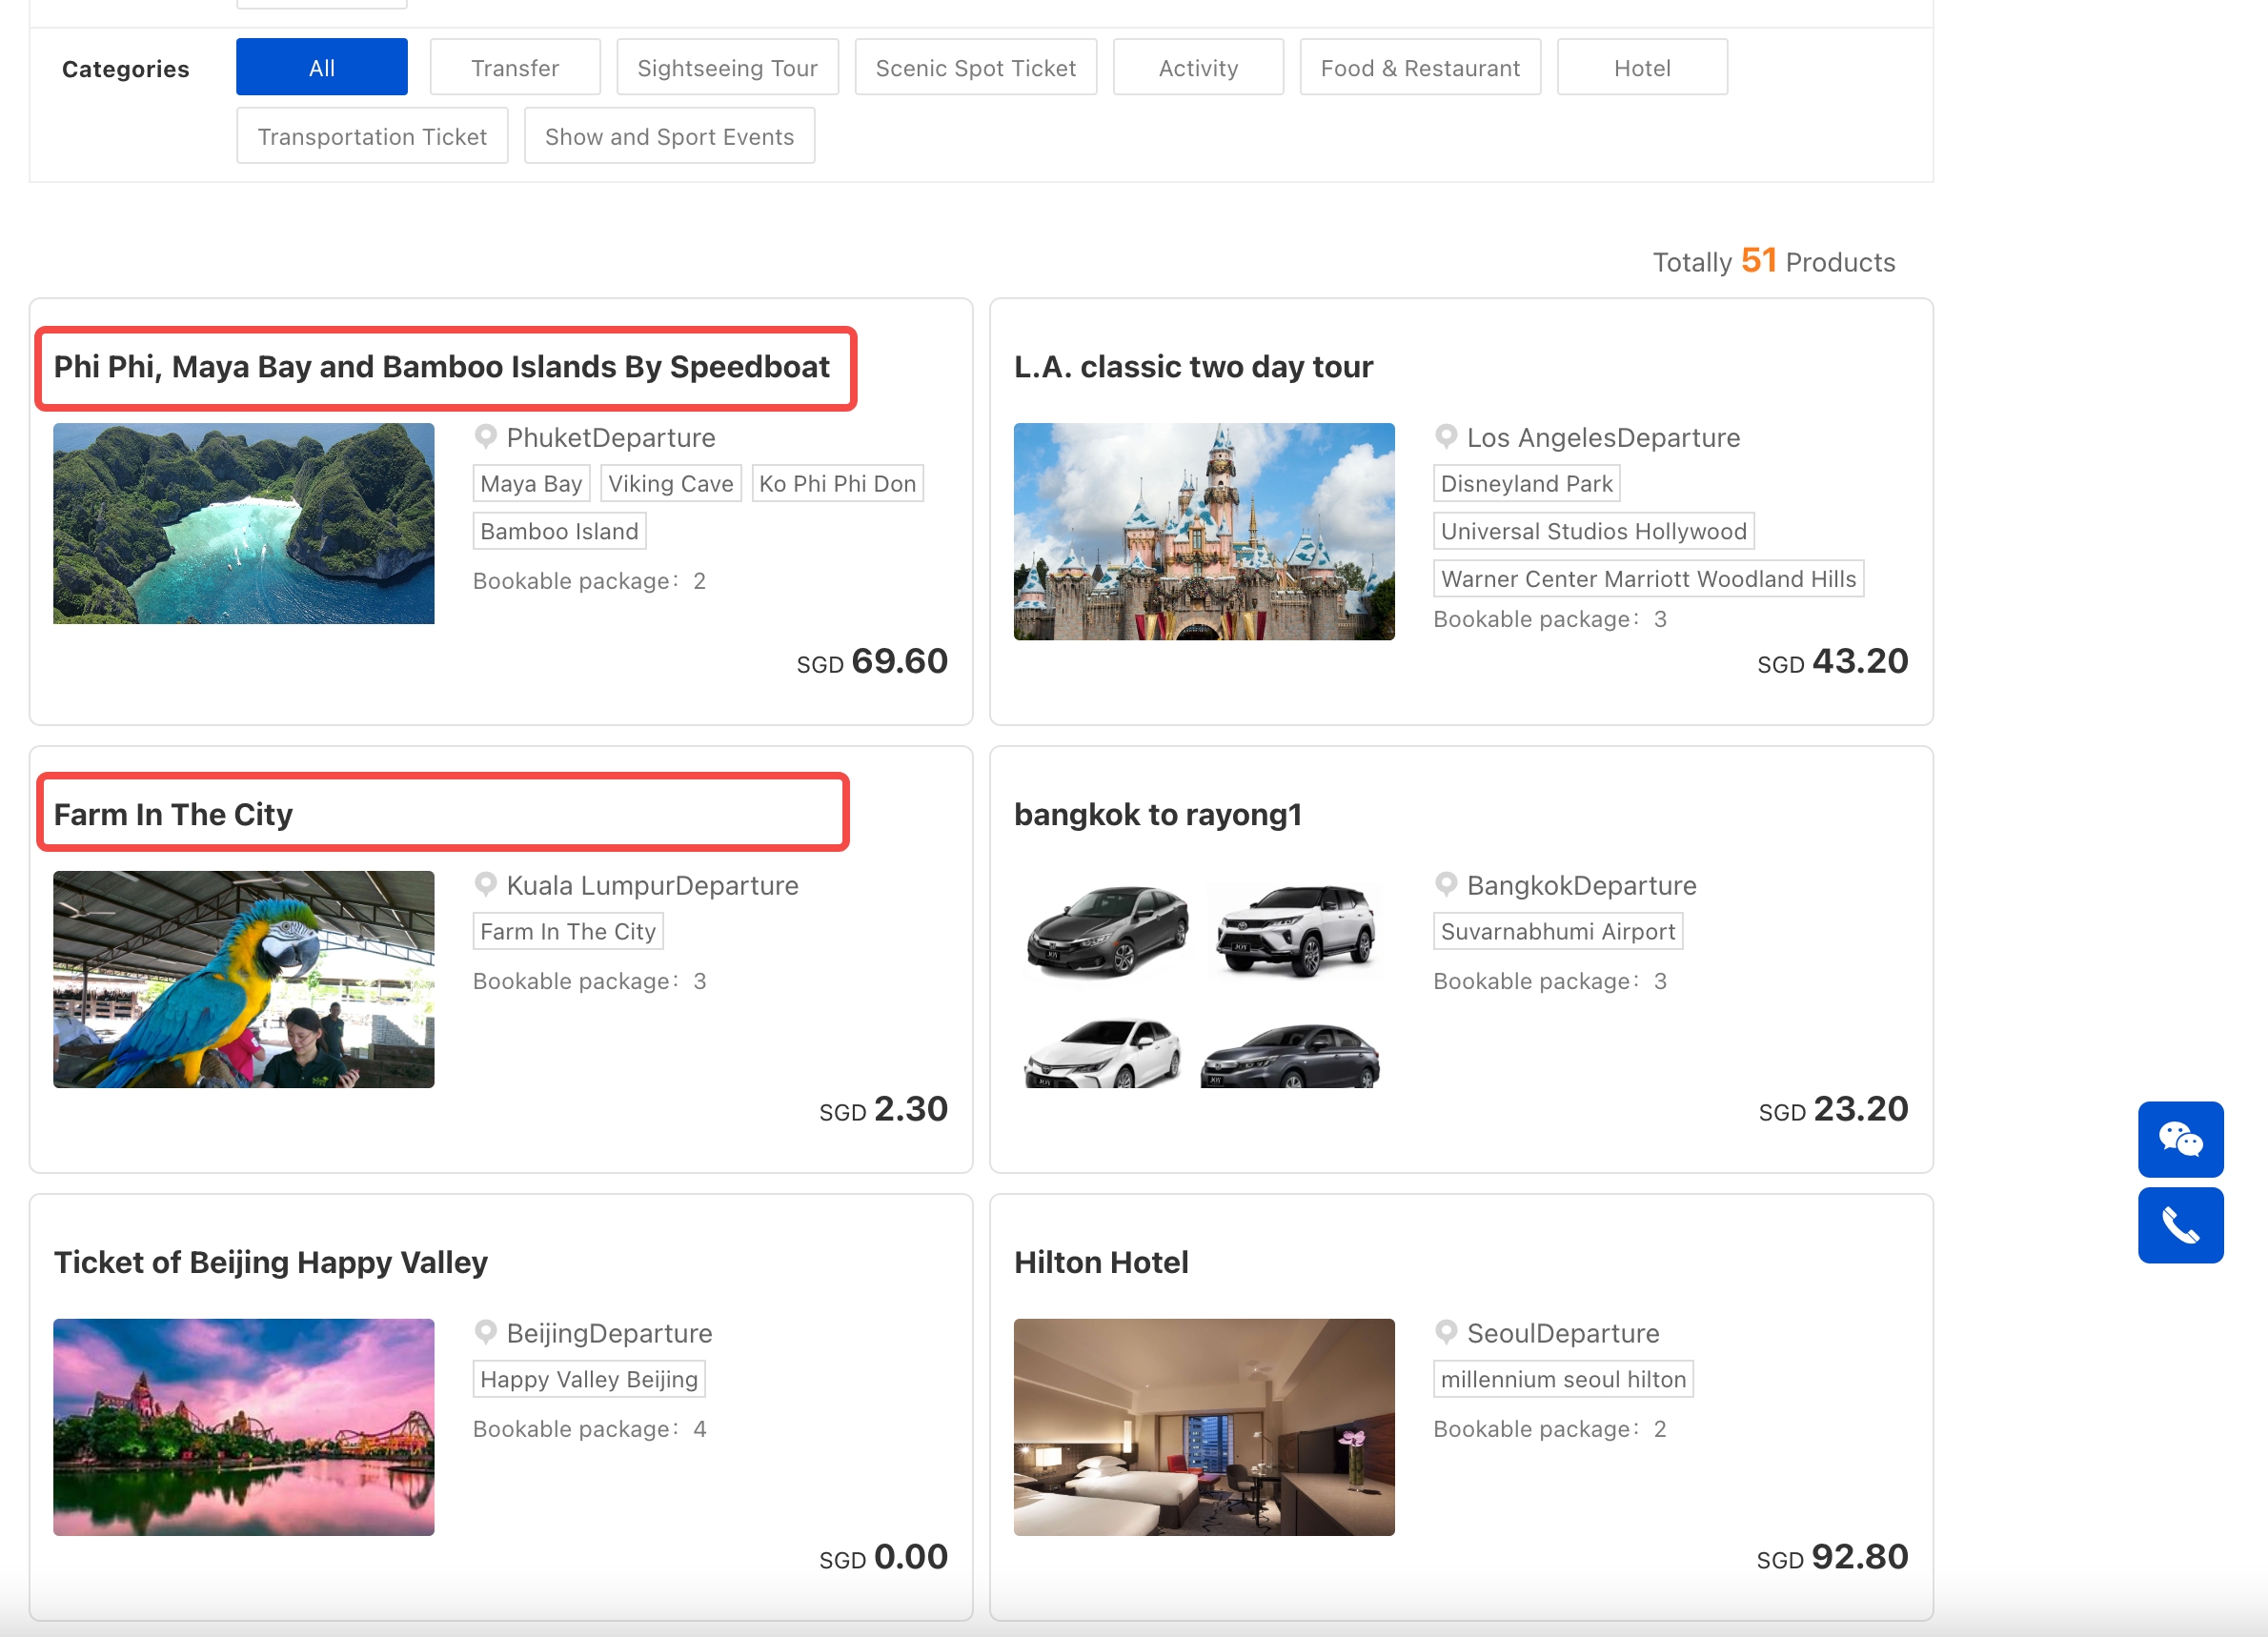Image resolution: width=2268 pixels, height=1637 pixels.
Task: Click the Los Angeles departure pin icon
Action: (x=1445, y=436)
